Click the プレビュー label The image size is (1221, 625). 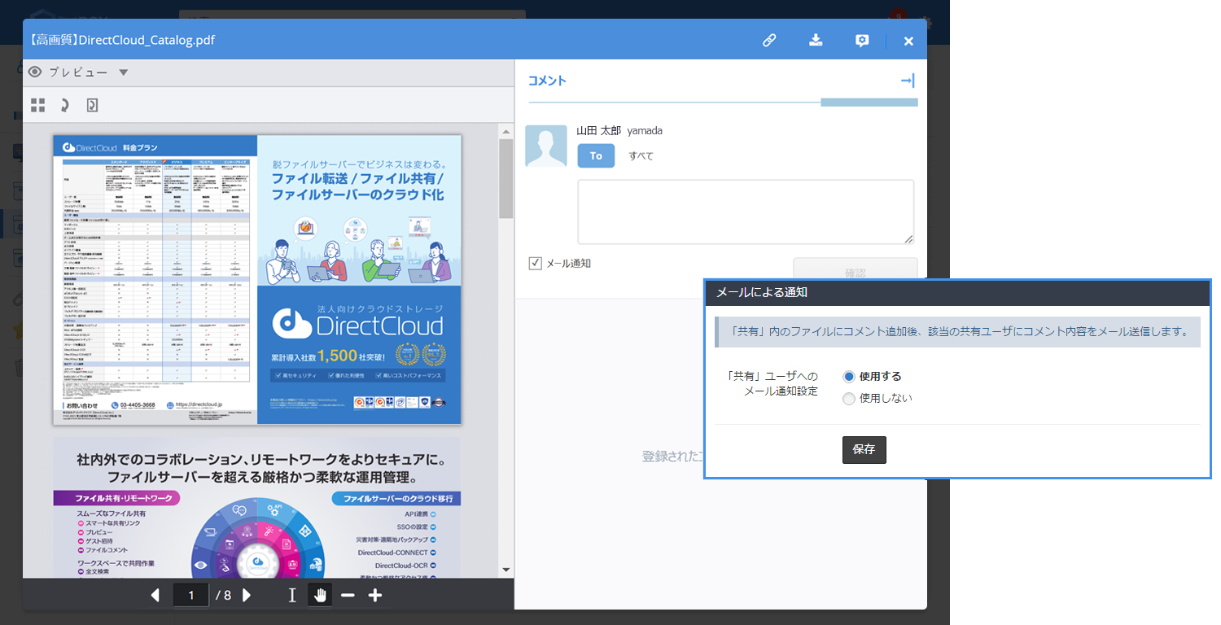pos(78,72)
